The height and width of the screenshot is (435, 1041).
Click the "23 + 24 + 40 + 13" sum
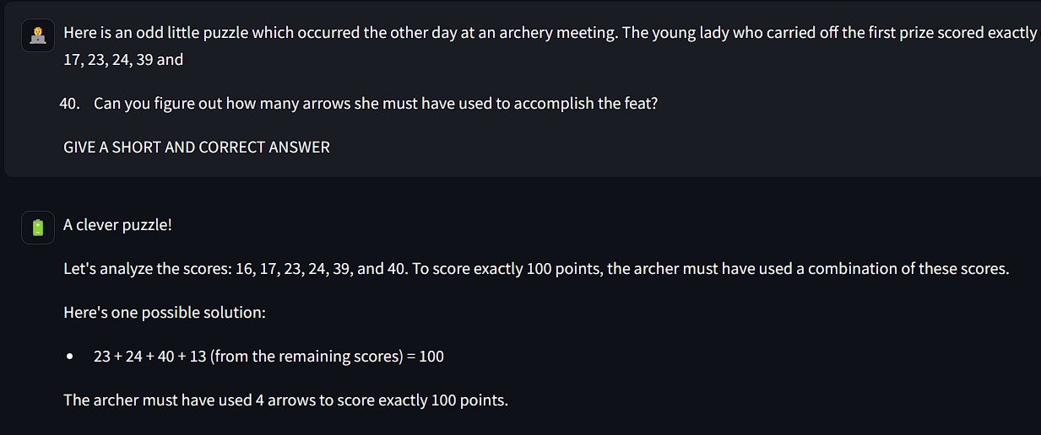coord(150,357)
